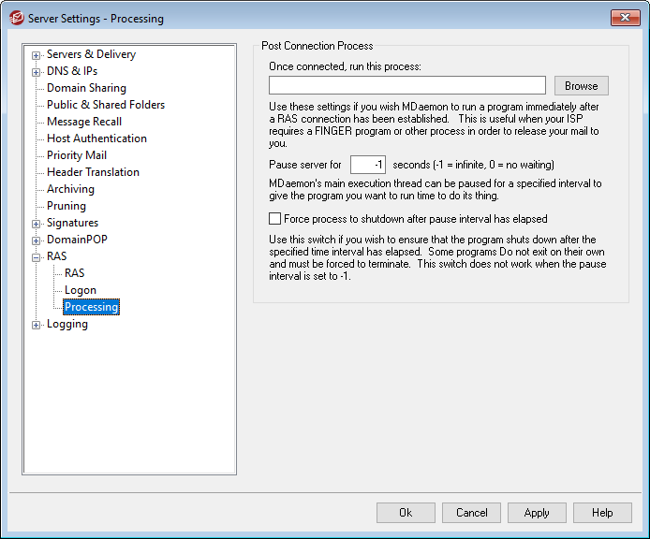Expand the Servers & Delivery tree node

point(37,55)
